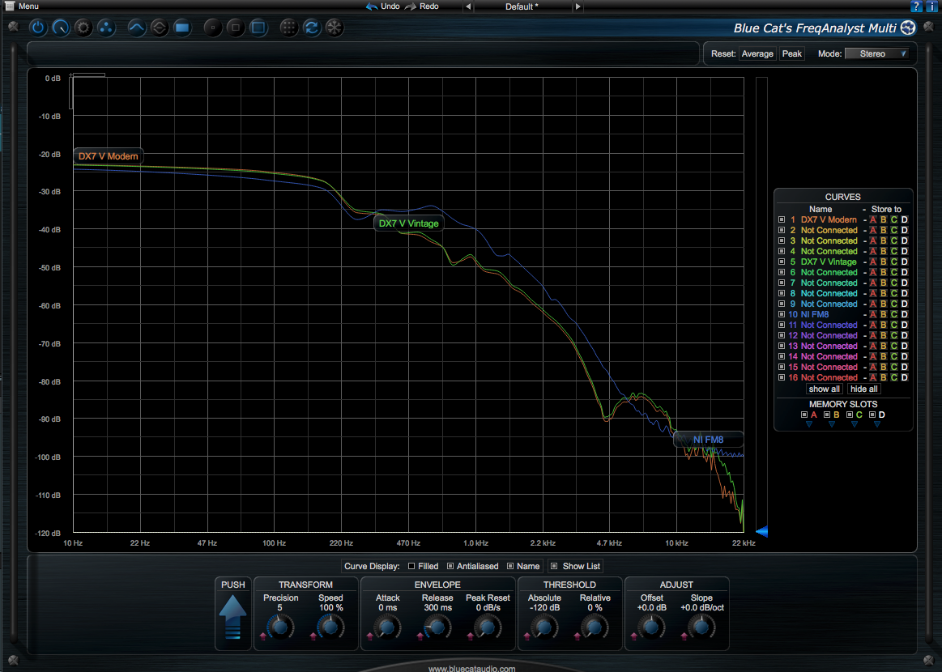Image resolution: width=942 pixels, height=672 pixels.
Task: Toggle visibility of curve 10 NI FM8
Action: (782, 314)
